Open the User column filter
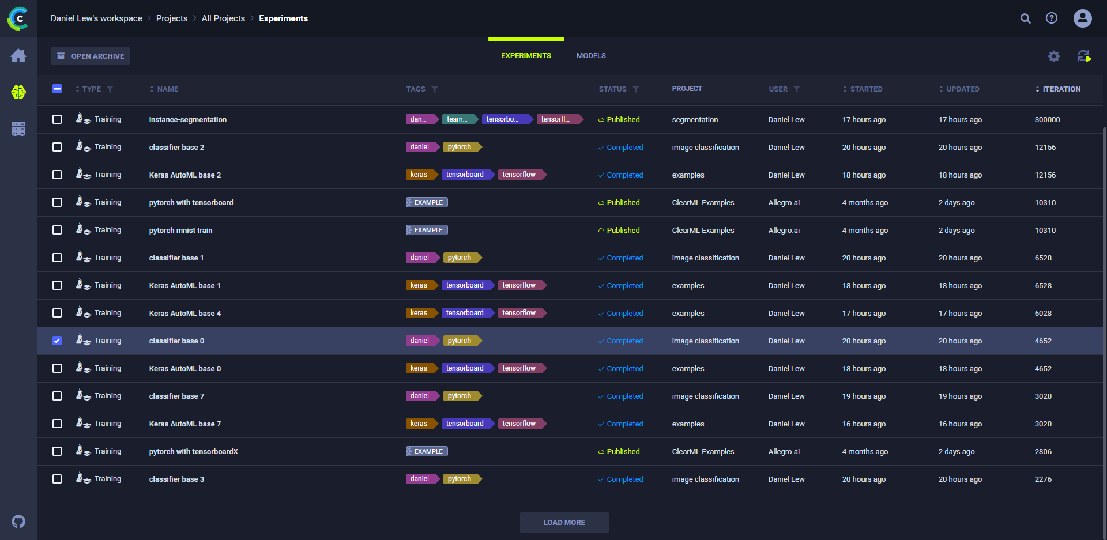The height and width of the screenshot is (540, 1107). click(797, 89)
